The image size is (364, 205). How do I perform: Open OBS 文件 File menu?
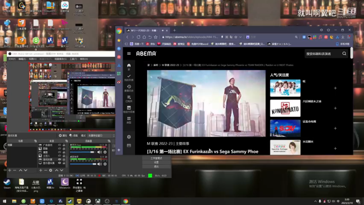click(x=12, y=59)
